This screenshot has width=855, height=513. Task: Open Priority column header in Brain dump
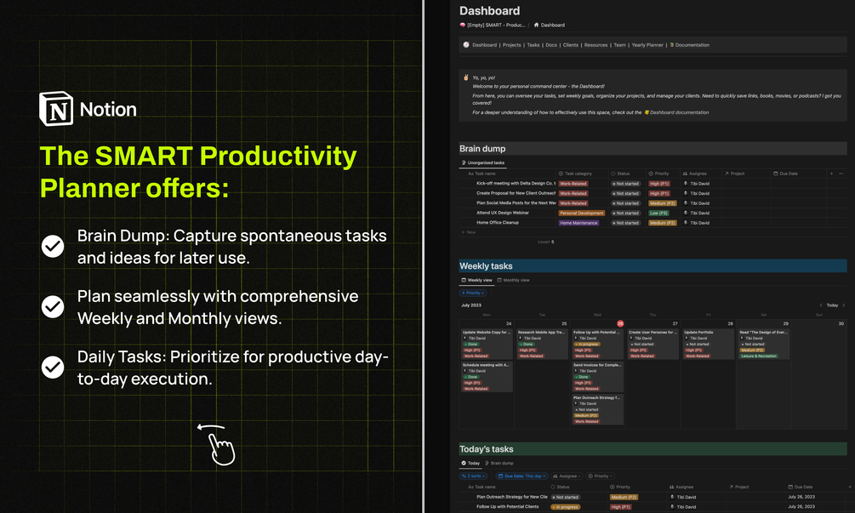[658, 174]
